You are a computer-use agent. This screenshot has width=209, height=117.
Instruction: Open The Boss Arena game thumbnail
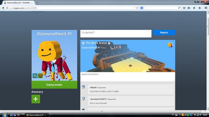[x=128, y=56]
